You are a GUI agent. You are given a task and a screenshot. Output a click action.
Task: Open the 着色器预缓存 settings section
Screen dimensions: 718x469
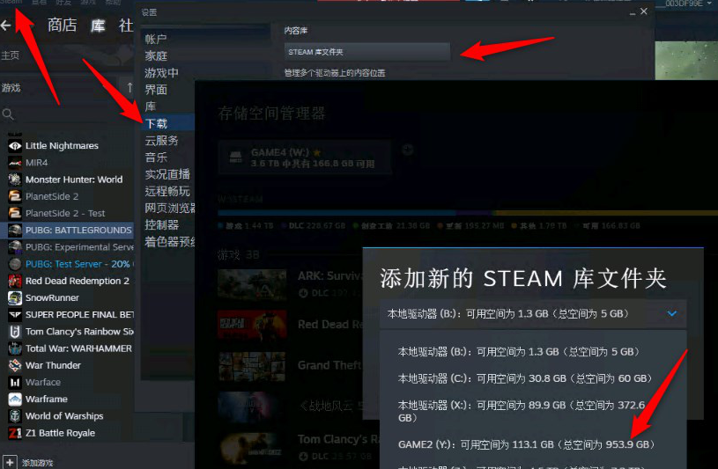point(169,242)
